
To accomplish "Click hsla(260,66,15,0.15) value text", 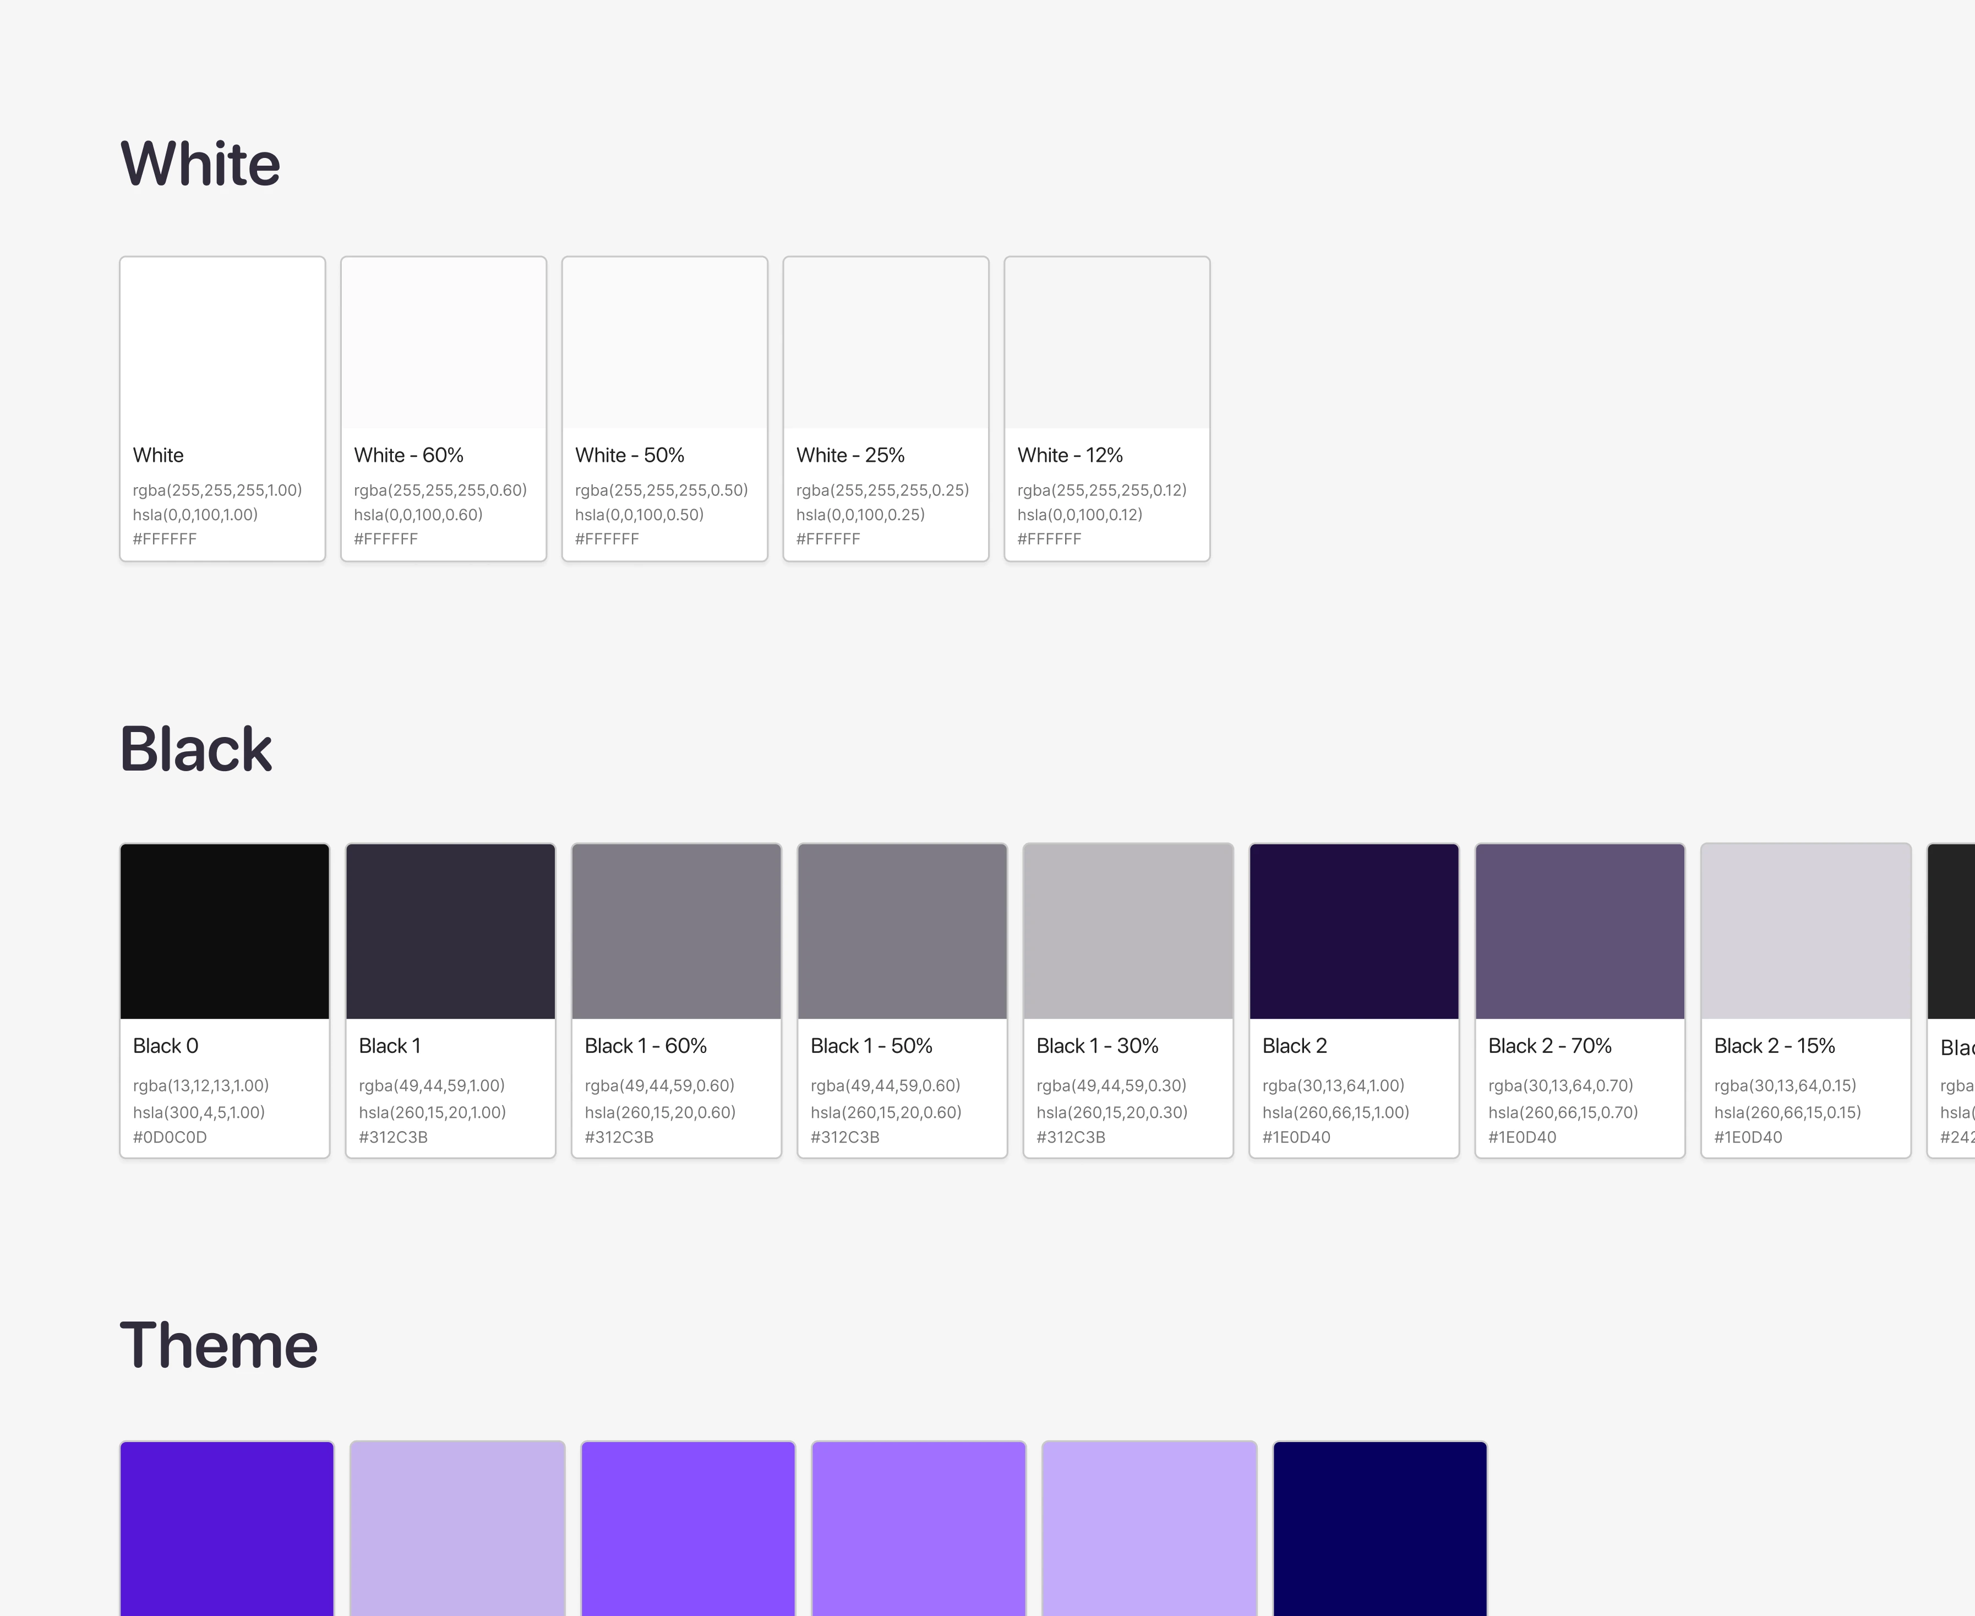I will tap(1788, 1112).
